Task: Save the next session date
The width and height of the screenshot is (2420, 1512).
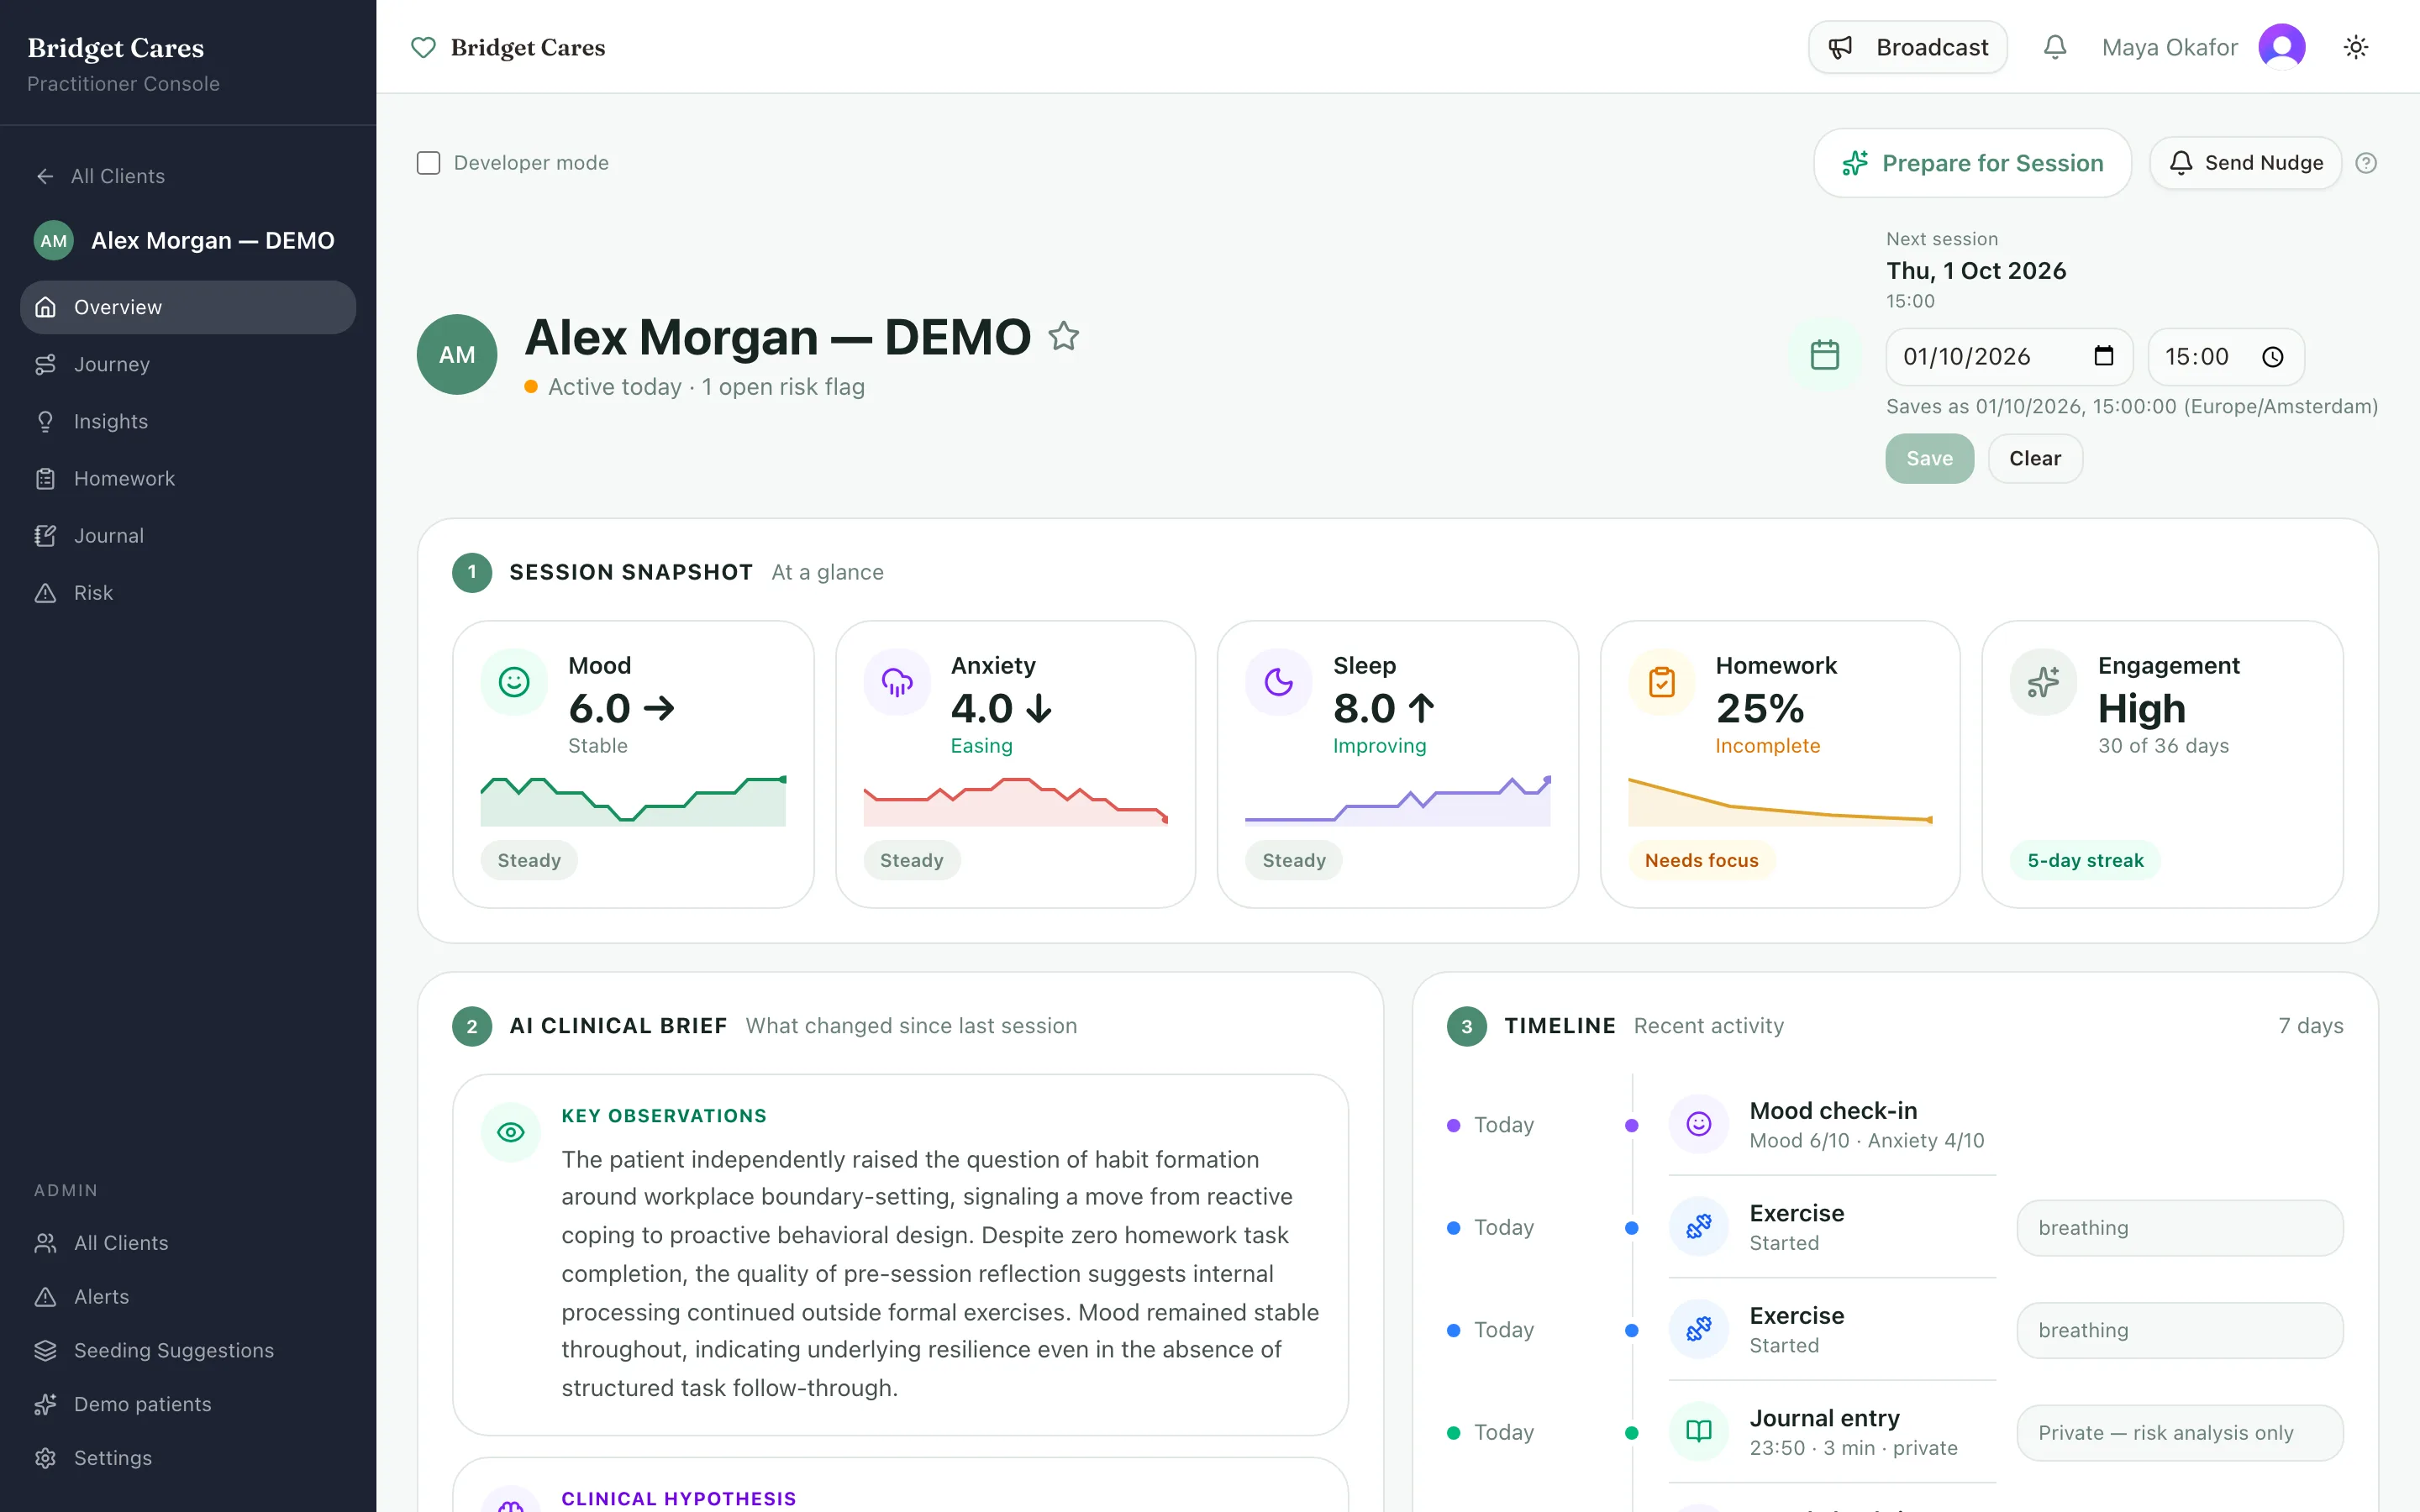Action: tap(1929, 458)
